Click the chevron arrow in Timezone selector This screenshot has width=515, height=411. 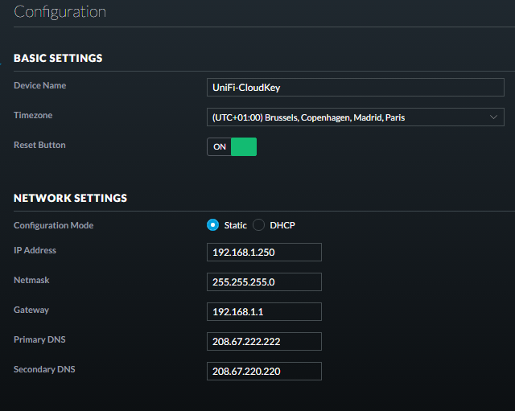pos(493,117)
